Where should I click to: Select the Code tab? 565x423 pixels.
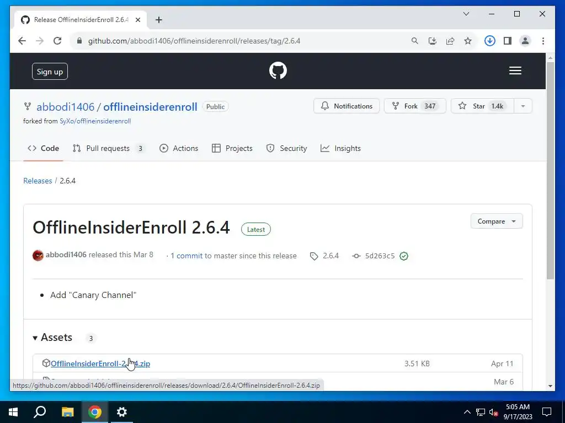tap(43, 148)
